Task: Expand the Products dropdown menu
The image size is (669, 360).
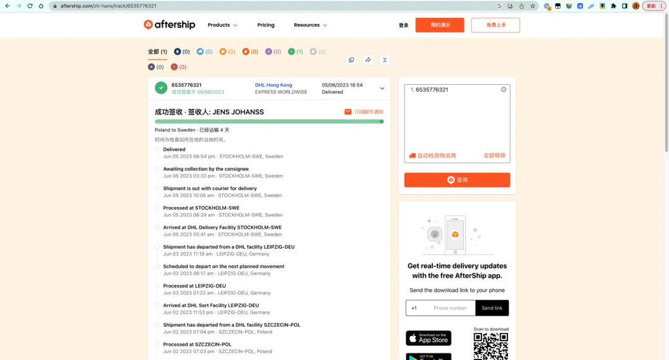Action: [222, 25]
